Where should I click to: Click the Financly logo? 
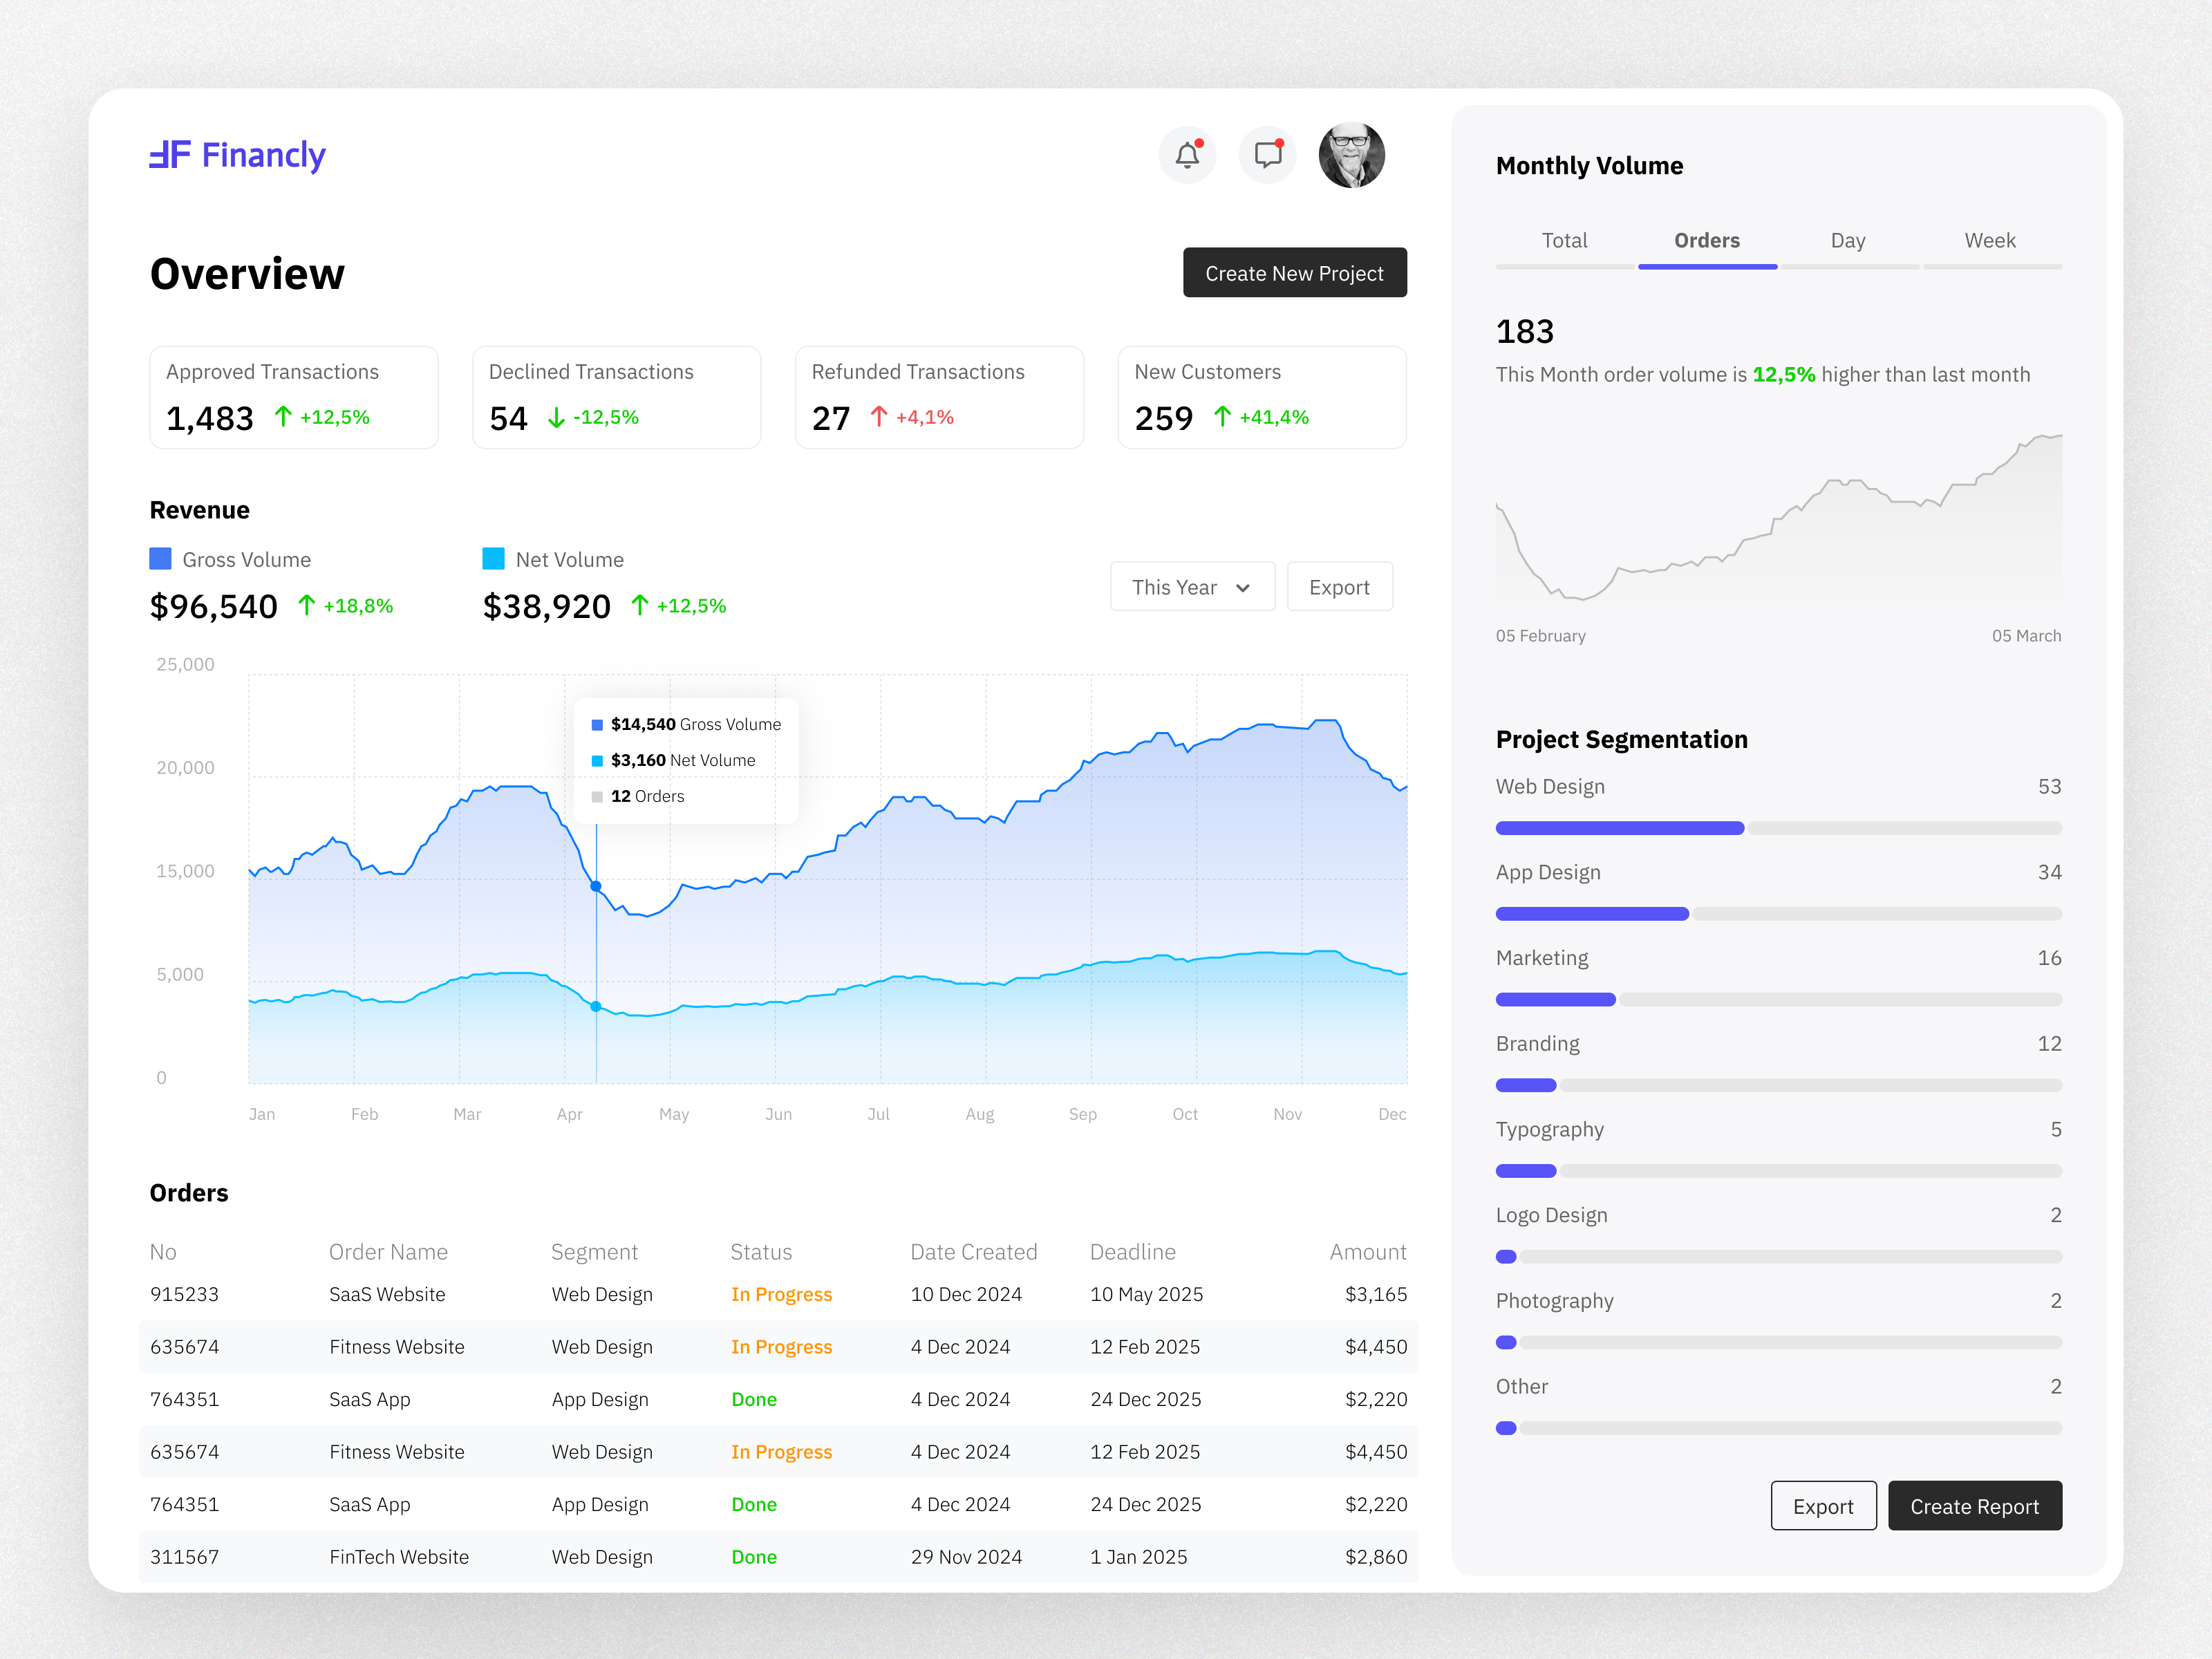pos(237,155)
